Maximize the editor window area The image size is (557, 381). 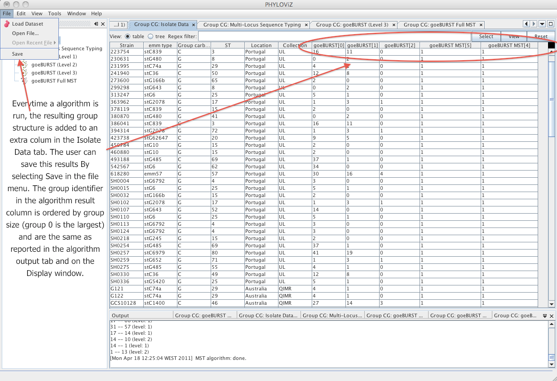(550, 24)
